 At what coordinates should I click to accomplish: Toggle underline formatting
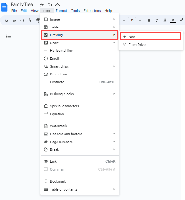pos(165,20)
